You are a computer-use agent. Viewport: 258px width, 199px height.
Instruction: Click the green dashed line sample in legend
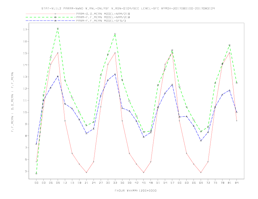(x=50, y=17)
